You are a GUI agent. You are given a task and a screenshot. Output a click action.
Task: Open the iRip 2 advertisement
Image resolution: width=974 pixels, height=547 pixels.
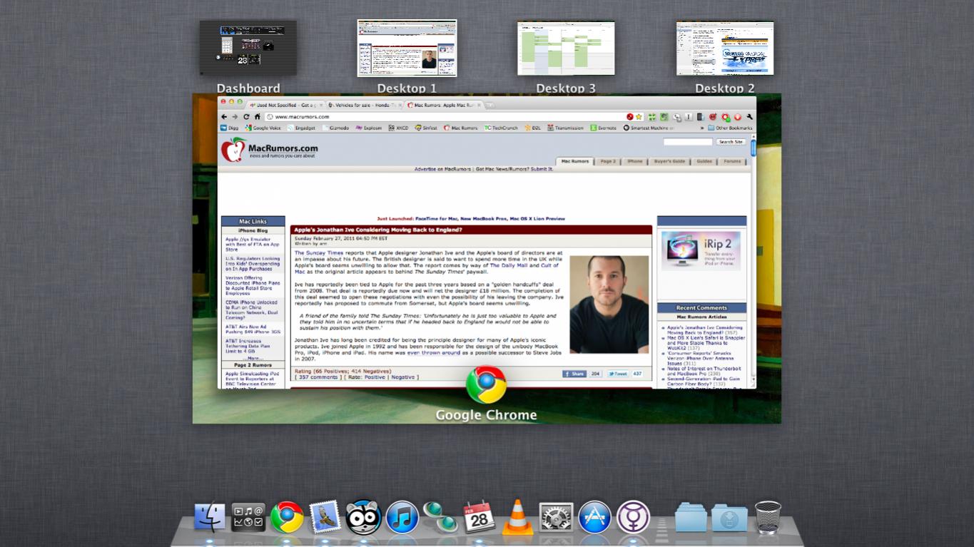click(701, 250)
